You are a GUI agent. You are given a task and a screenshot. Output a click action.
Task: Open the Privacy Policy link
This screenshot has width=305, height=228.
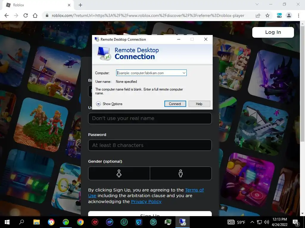(x=146, y=202)
